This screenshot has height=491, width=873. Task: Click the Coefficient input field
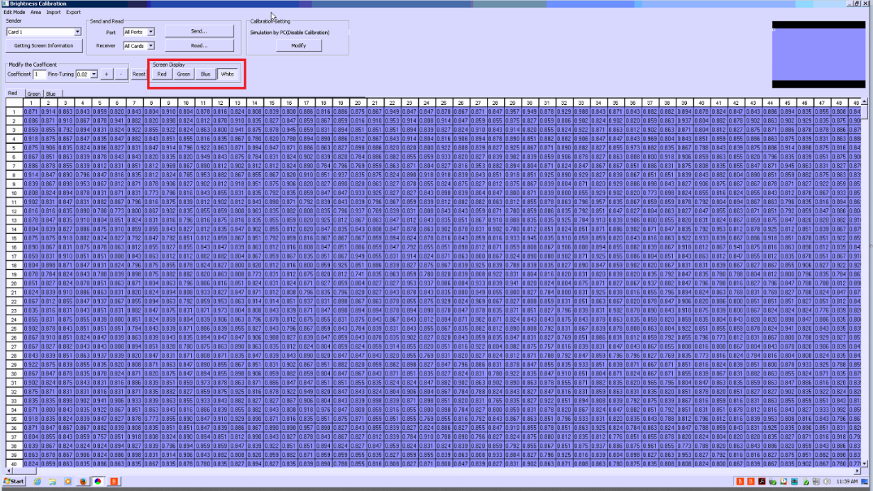tap(40, 74)
